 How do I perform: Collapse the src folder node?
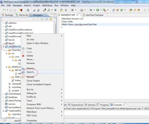point(7,53)
